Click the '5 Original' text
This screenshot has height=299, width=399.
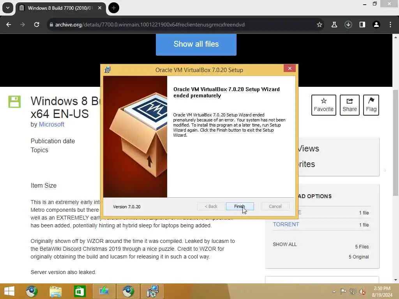(359, 257)
